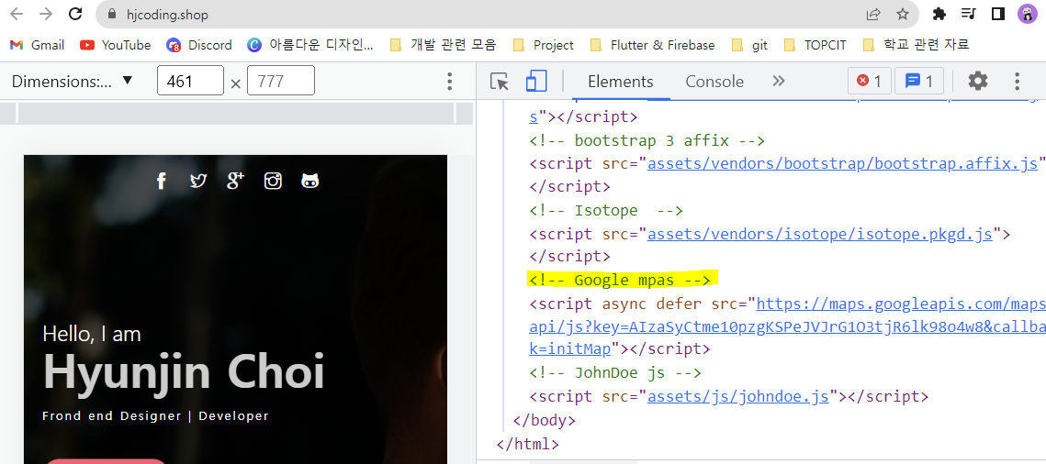Screen dimensions: 1046x464
Task: Select the bootstrap 3 affix comment
Action: [x=647, y=140]
